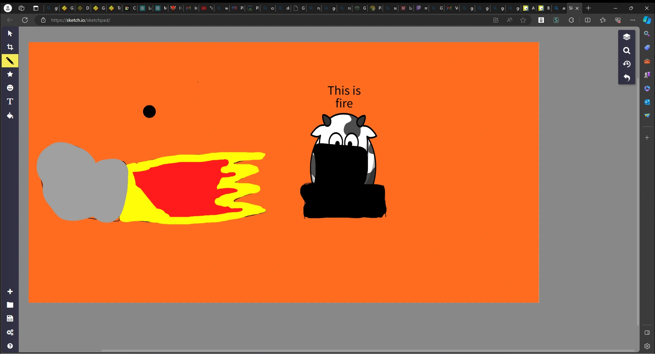
Task: Add this page to favorites star
Action: pos(523,20)
